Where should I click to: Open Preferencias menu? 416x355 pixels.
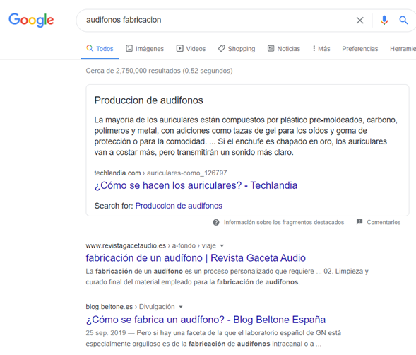click(360, 49)
